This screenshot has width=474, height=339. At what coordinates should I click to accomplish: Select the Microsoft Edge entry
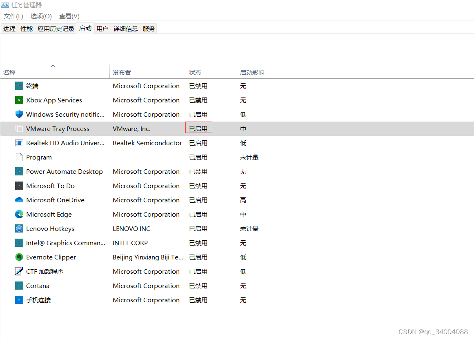pos(49,214)
